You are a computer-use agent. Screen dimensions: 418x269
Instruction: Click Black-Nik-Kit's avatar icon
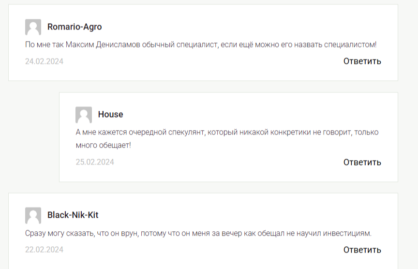33,215
